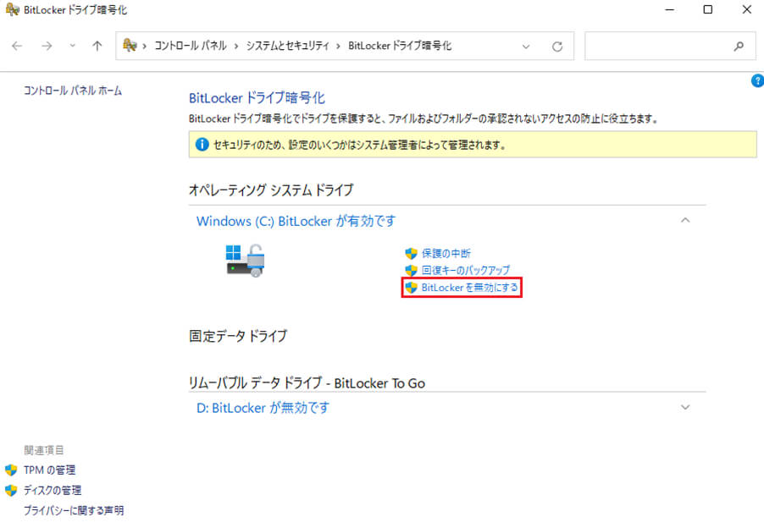Image resolution: width=764 pixels, height=528 pixels.
Task: Open コントロール パネル ホーム link
Action: (x=73, y=91)
